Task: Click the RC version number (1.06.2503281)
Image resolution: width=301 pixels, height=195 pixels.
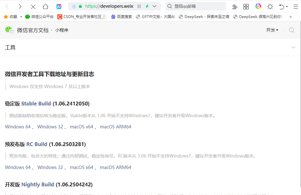Action: coord(67,144)
